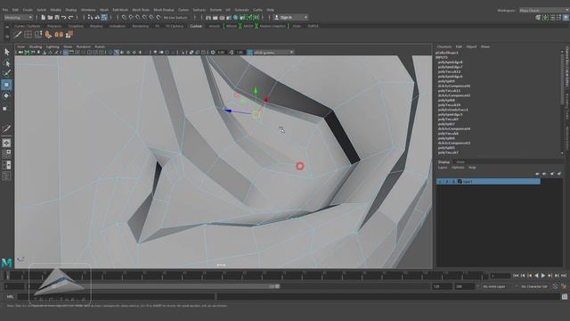Image resolution: width=570 pixels, height=321 pixels.
Task: Toggle layer1 playback P box
Action: 447,181
